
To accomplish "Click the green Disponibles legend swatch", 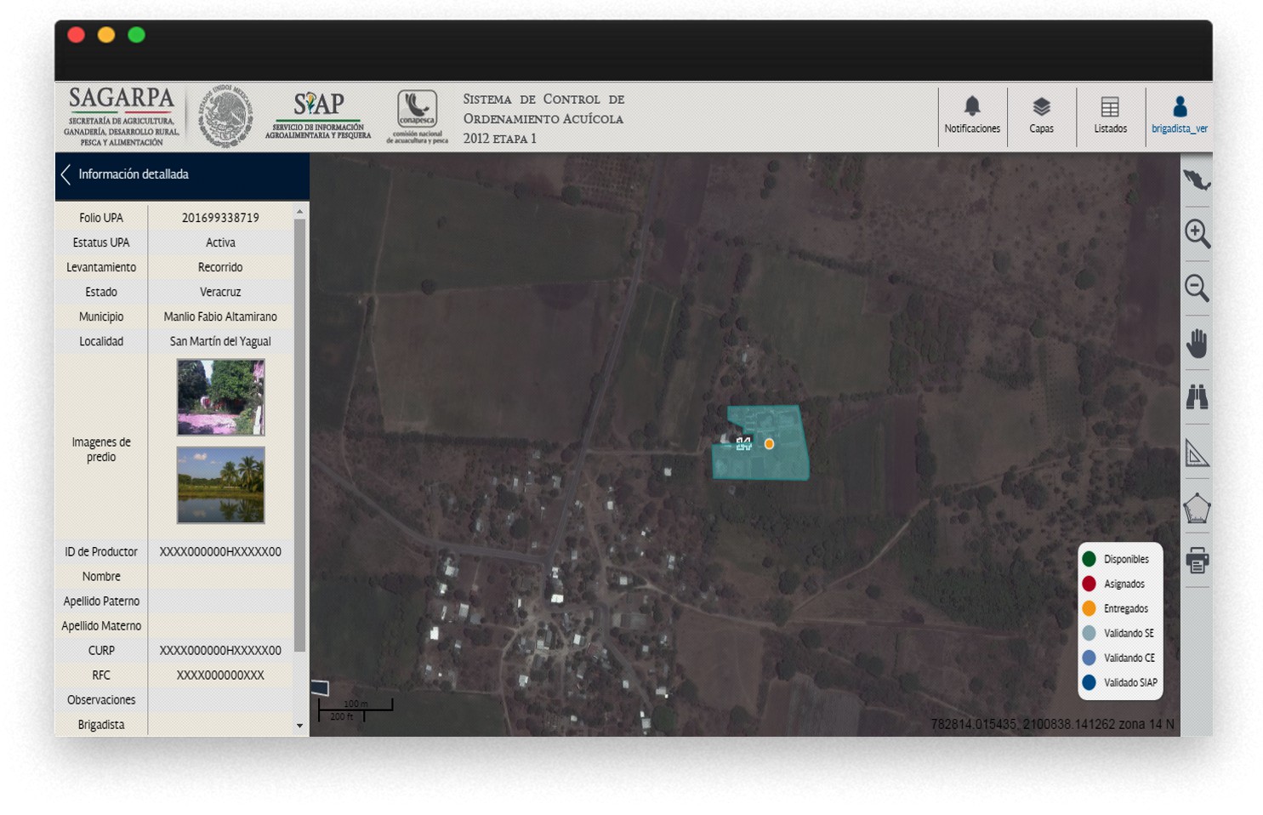I will click(x=1089, y=559).
